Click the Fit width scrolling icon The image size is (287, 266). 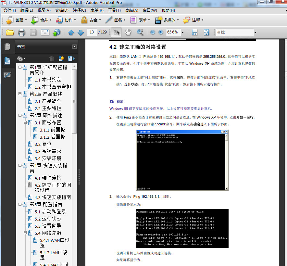tap(194, 32)
